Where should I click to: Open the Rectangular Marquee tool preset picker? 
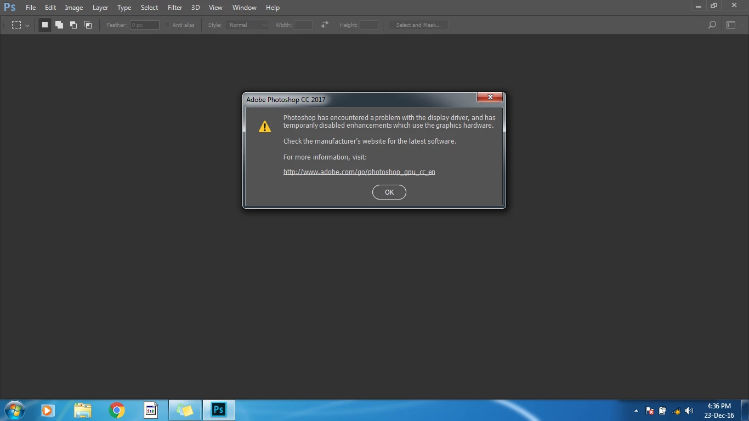[20, 25]
